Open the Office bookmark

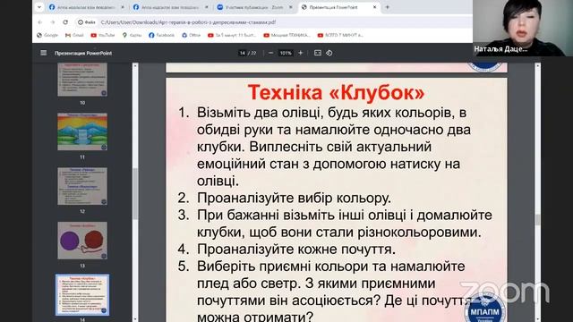pyautogui.click(x=191, y=35)
